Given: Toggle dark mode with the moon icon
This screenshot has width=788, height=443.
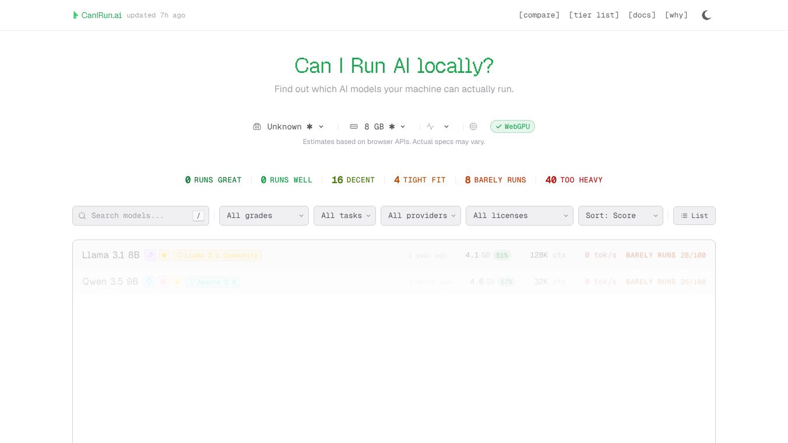Looking at the screenshot, I should (x=706, y=15).
